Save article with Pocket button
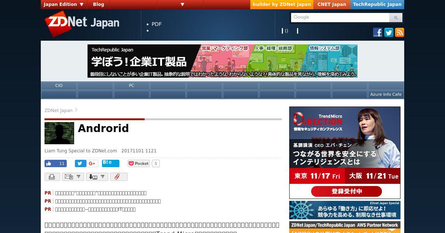Screen dimensions: 445x233 coord(139,163)
